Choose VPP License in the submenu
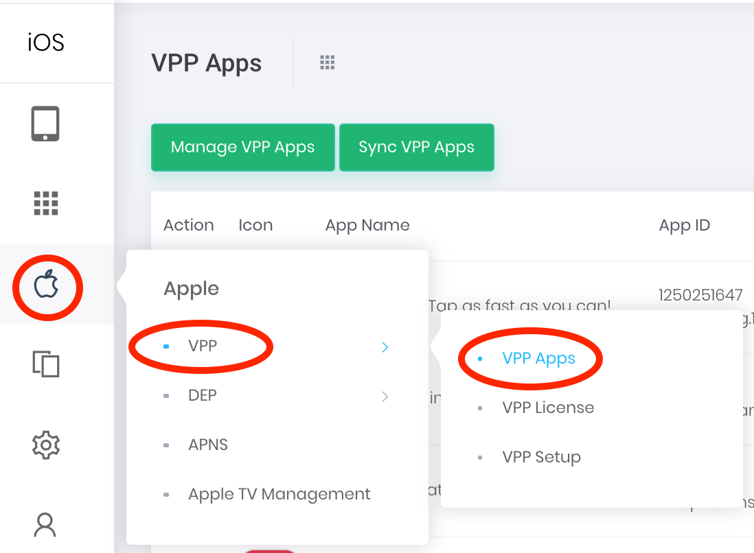Screen dimensions: 754x553 click(x=548, y=408)
